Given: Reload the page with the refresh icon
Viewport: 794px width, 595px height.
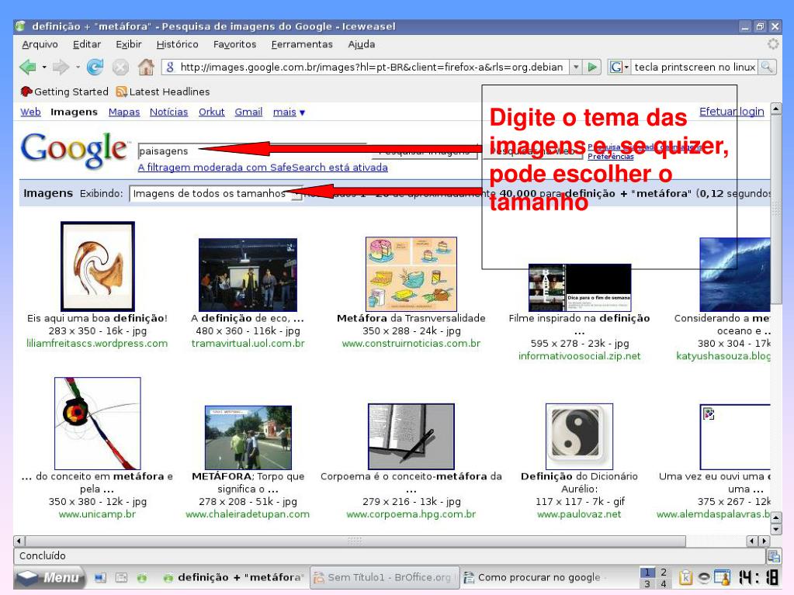Looking at the screenshot, I should (95, 67).
